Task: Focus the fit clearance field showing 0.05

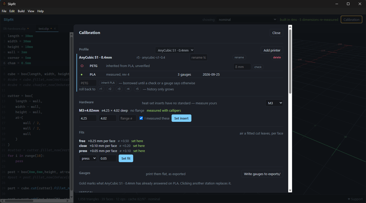Action: coord(108,158)
